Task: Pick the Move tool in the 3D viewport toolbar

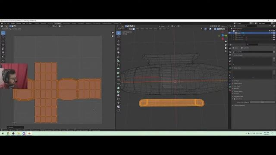Action: tap(119, 41)
